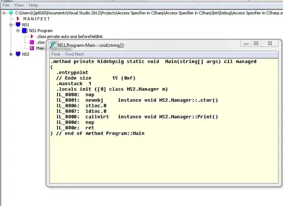Click the red MANIFEST arrow icon

click(18, 18)
